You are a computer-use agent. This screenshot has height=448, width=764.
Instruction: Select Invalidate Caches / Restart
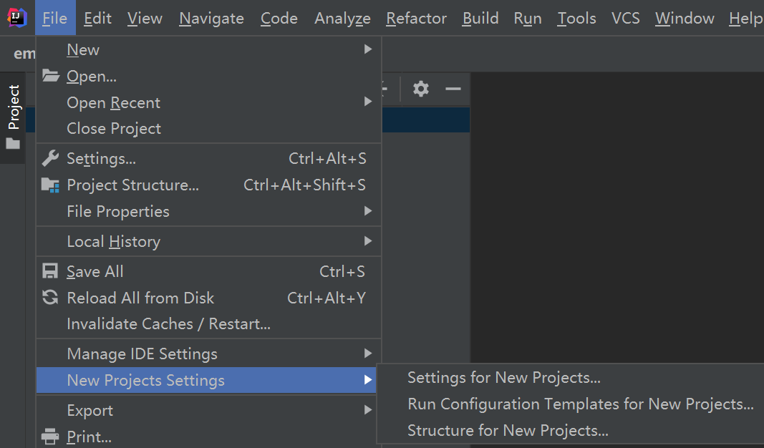pos(168,324)
